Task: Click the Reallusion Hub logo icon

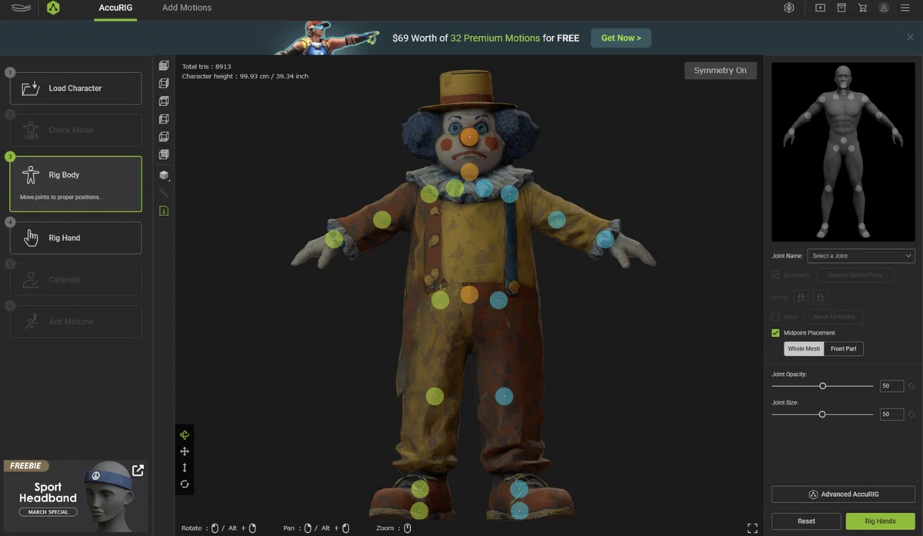Action: (x=22, y=8)
